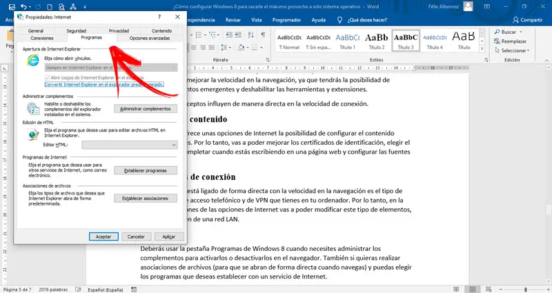Open the Párrafo dialog launcher
The height and width of the screenshot is (293, 552).
pos(268,60)
